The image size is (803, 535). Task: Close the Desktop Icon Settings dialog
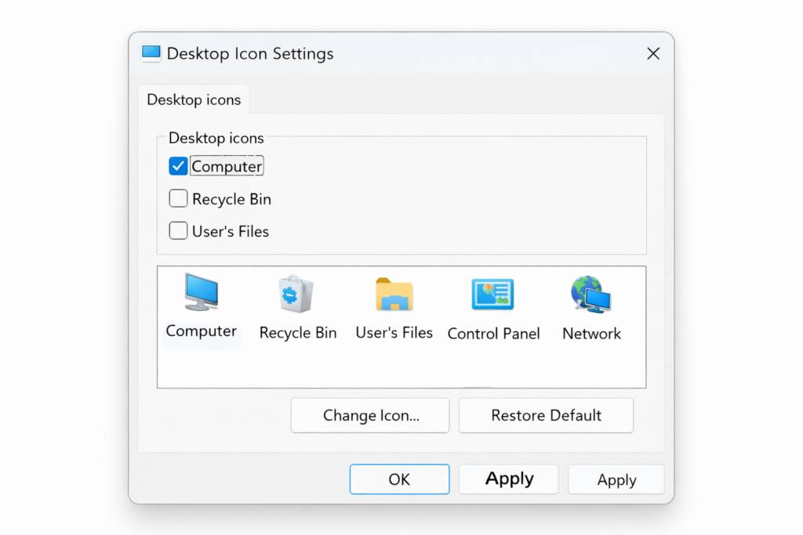[x=653, y=53]
